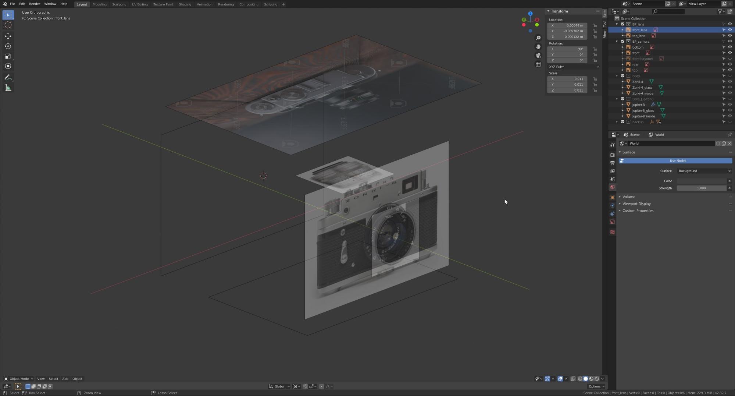Screen dimensions: 735x396
Task: Click the Use Nodes button
Action: (x=677, y=160)
